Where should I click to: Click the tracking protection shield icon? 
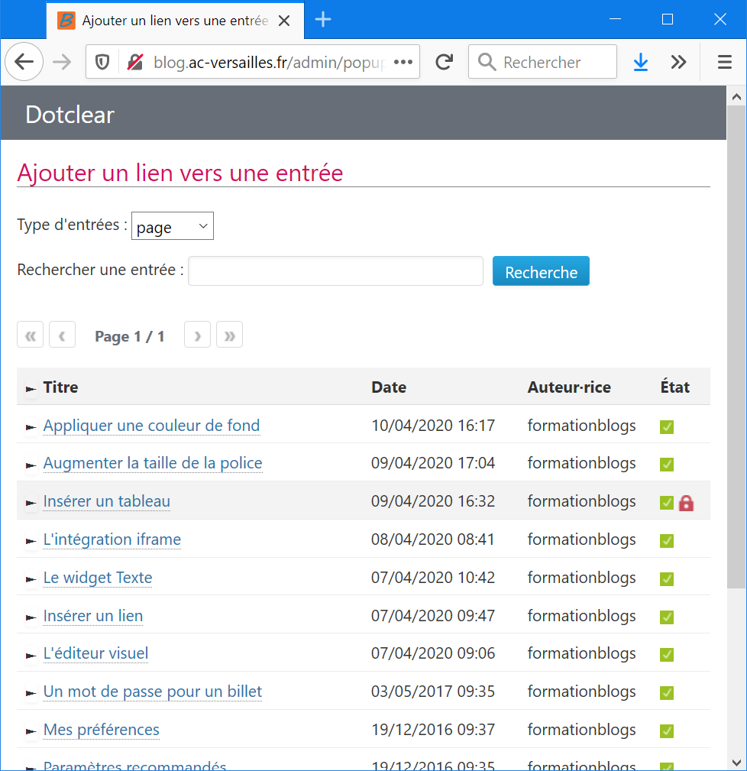pyautogui.click(x=102, y=63)
